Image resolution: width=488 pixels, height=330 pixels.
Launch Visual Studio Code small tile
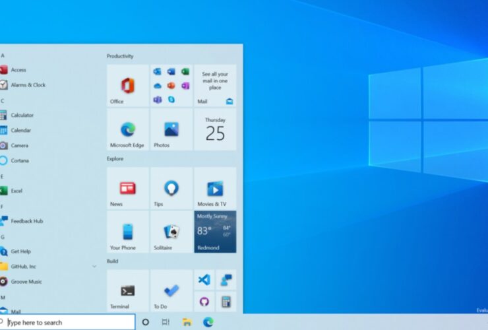pyautogui.click(x=204, y=280)
